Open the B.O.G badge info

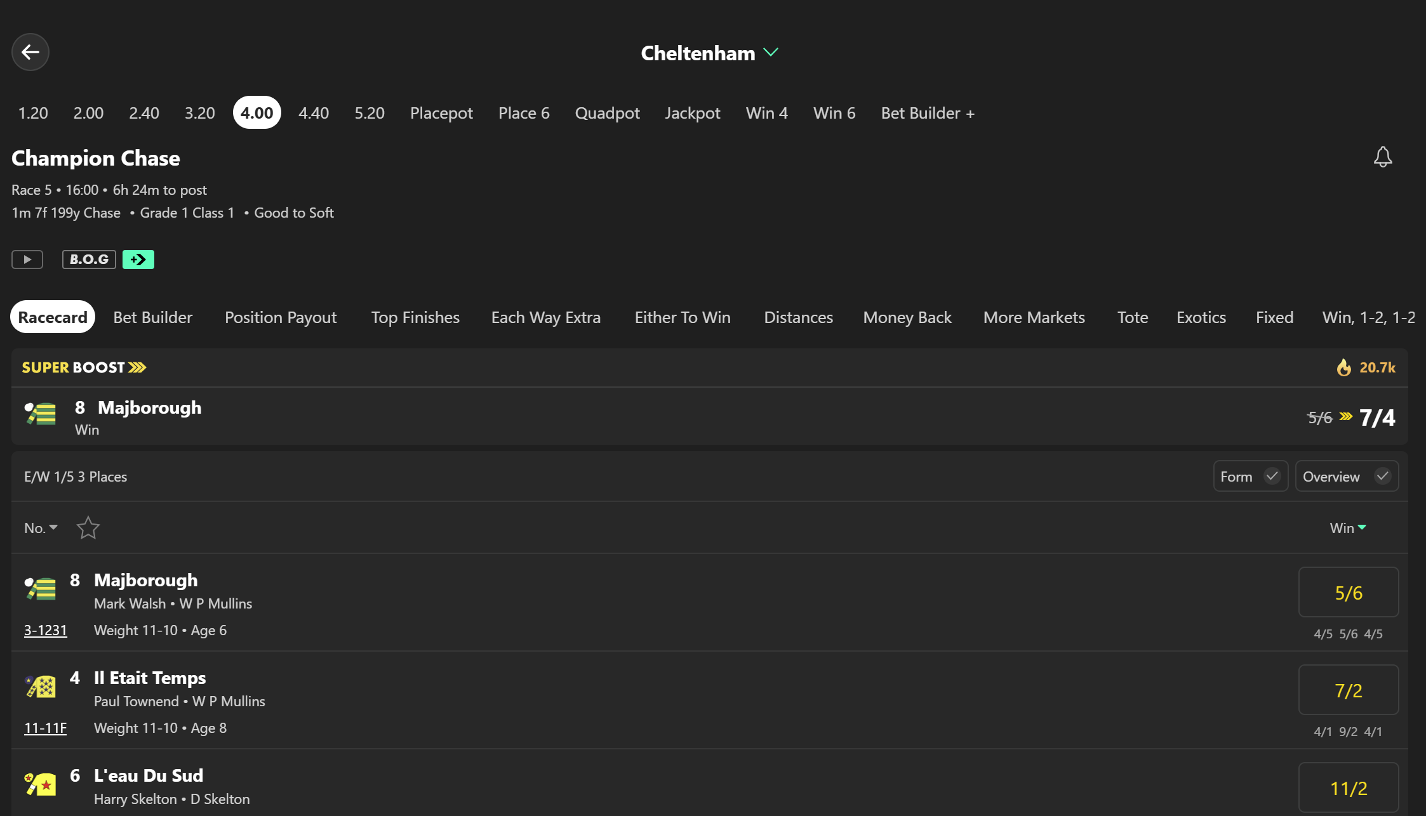pos(89,260)
